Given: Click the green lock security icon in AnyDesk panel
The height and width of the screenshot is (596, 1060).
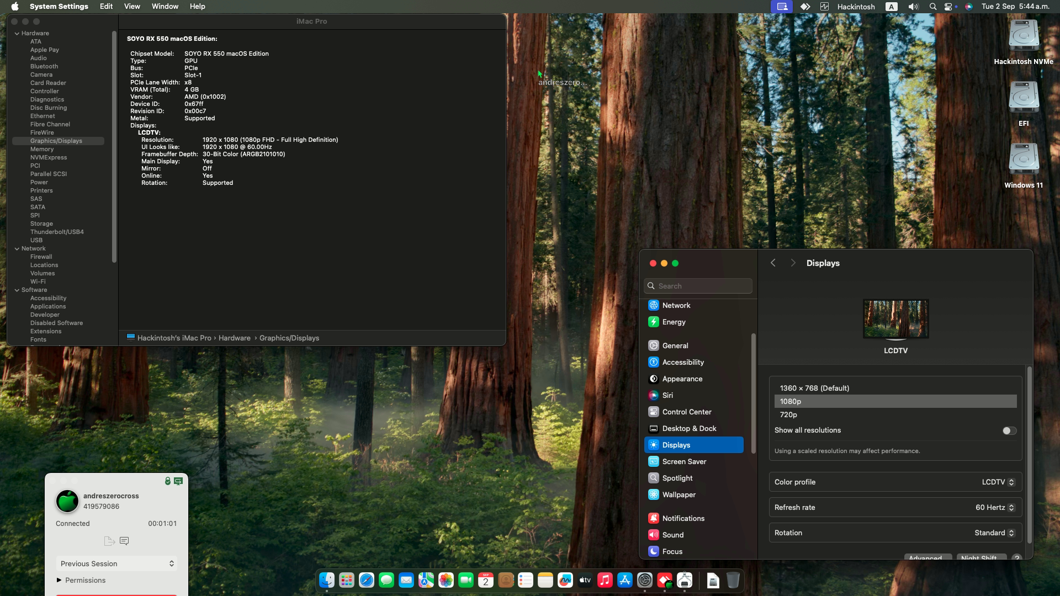Looking at the screenshot, I should tap(167, 481).
